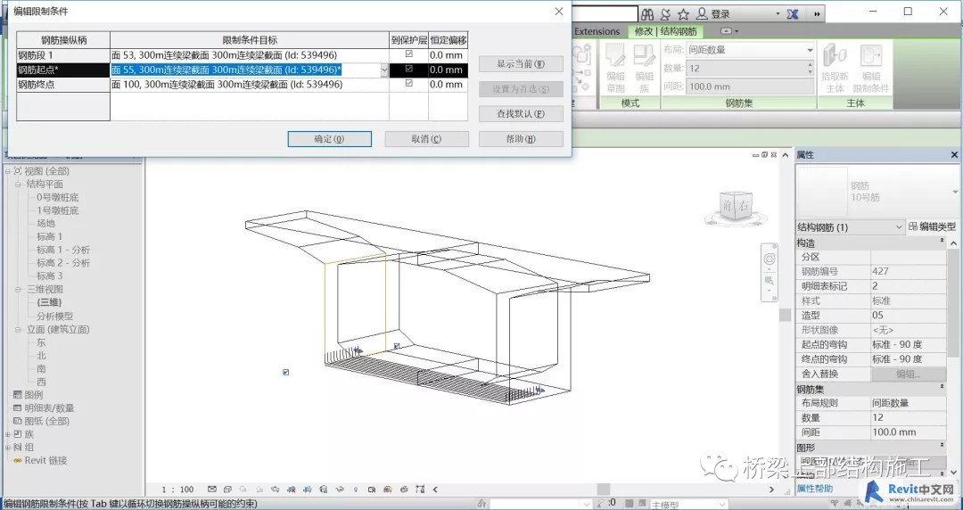
Task: Click the 查找默认(F) button
Action: pyautogui.click(x=521, y=113)
